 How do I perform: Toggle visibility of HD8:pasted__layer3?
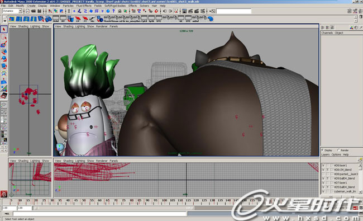click(323, 174)
